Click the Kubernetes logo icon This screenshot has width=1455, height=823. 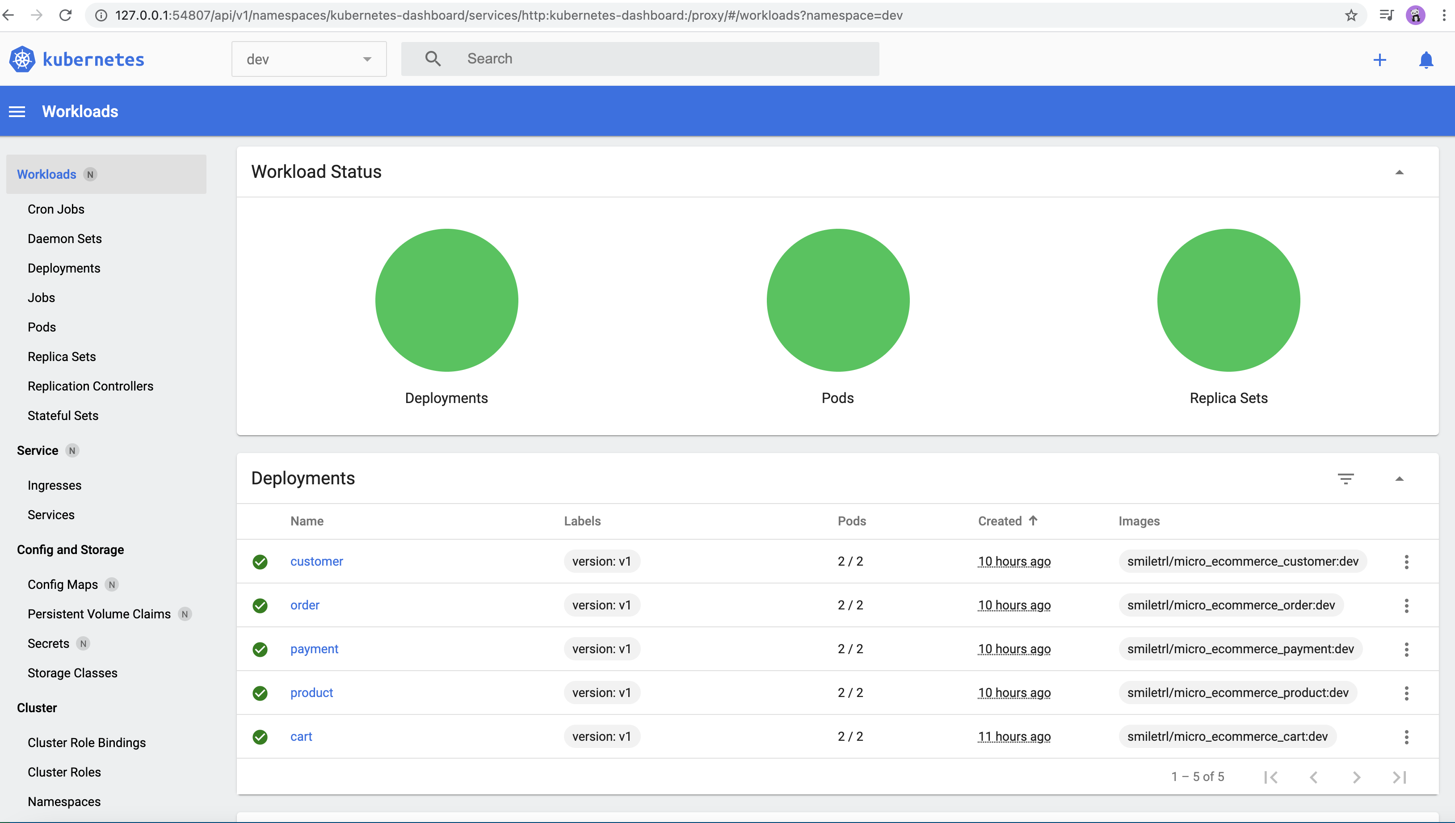click(x=22, y=59)
